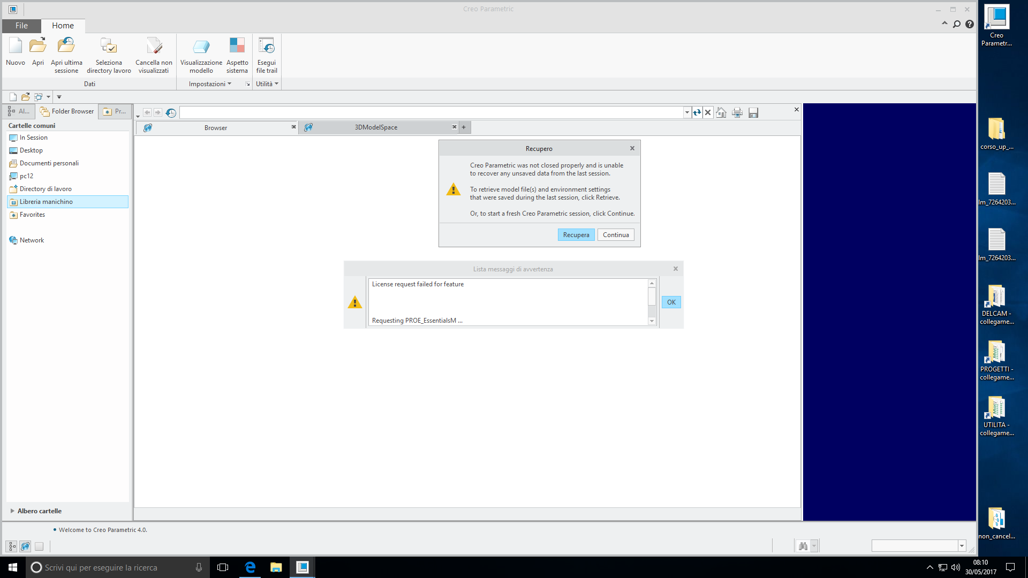Run Esegui file trail utility
This screenshot has width=1028, height=578.
pos(266,55)
